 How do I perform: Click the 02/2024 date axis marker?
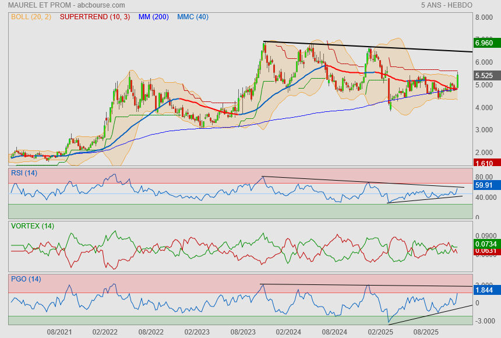pyautogui.click(x=288, y=332)
